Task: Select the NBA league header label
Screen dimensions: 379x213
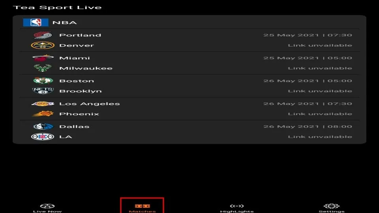Action: coord(64,22)
